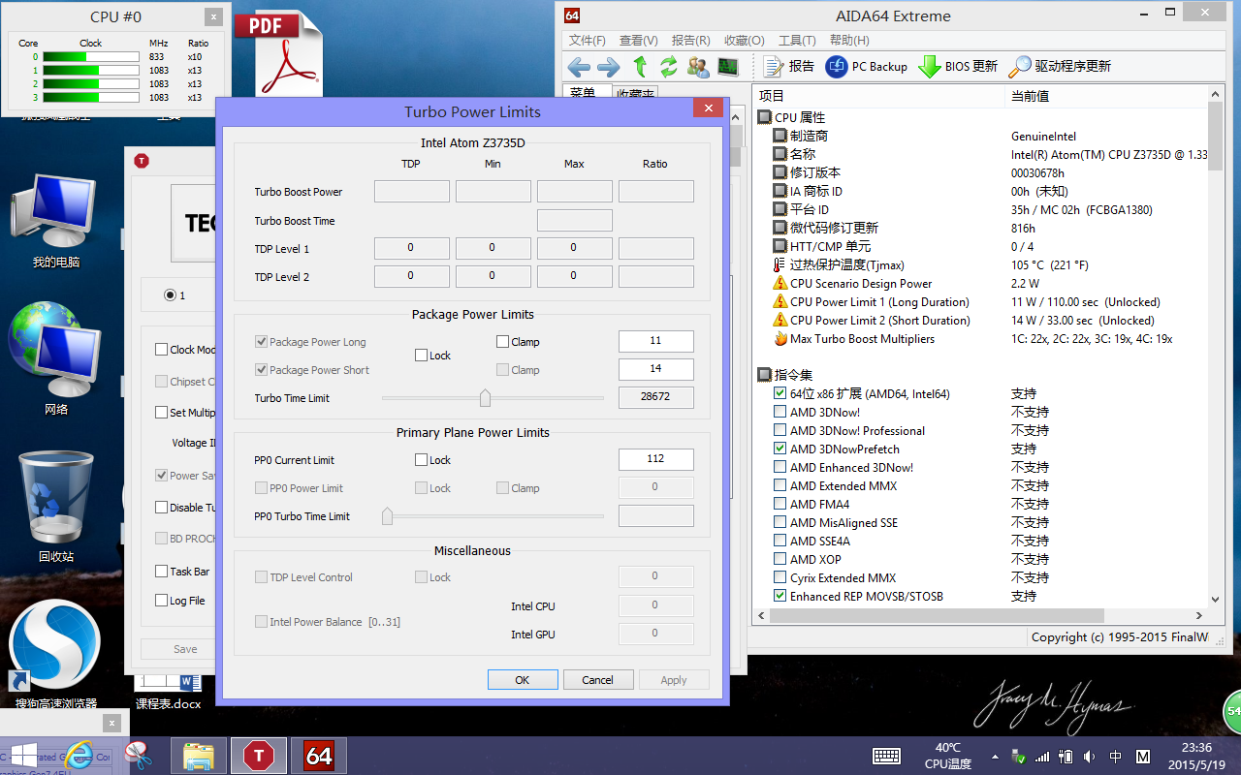Screen dimensions: 1241x775
Task: Open 报告(R) menu in AIDA64
Action: pos(690,41)
